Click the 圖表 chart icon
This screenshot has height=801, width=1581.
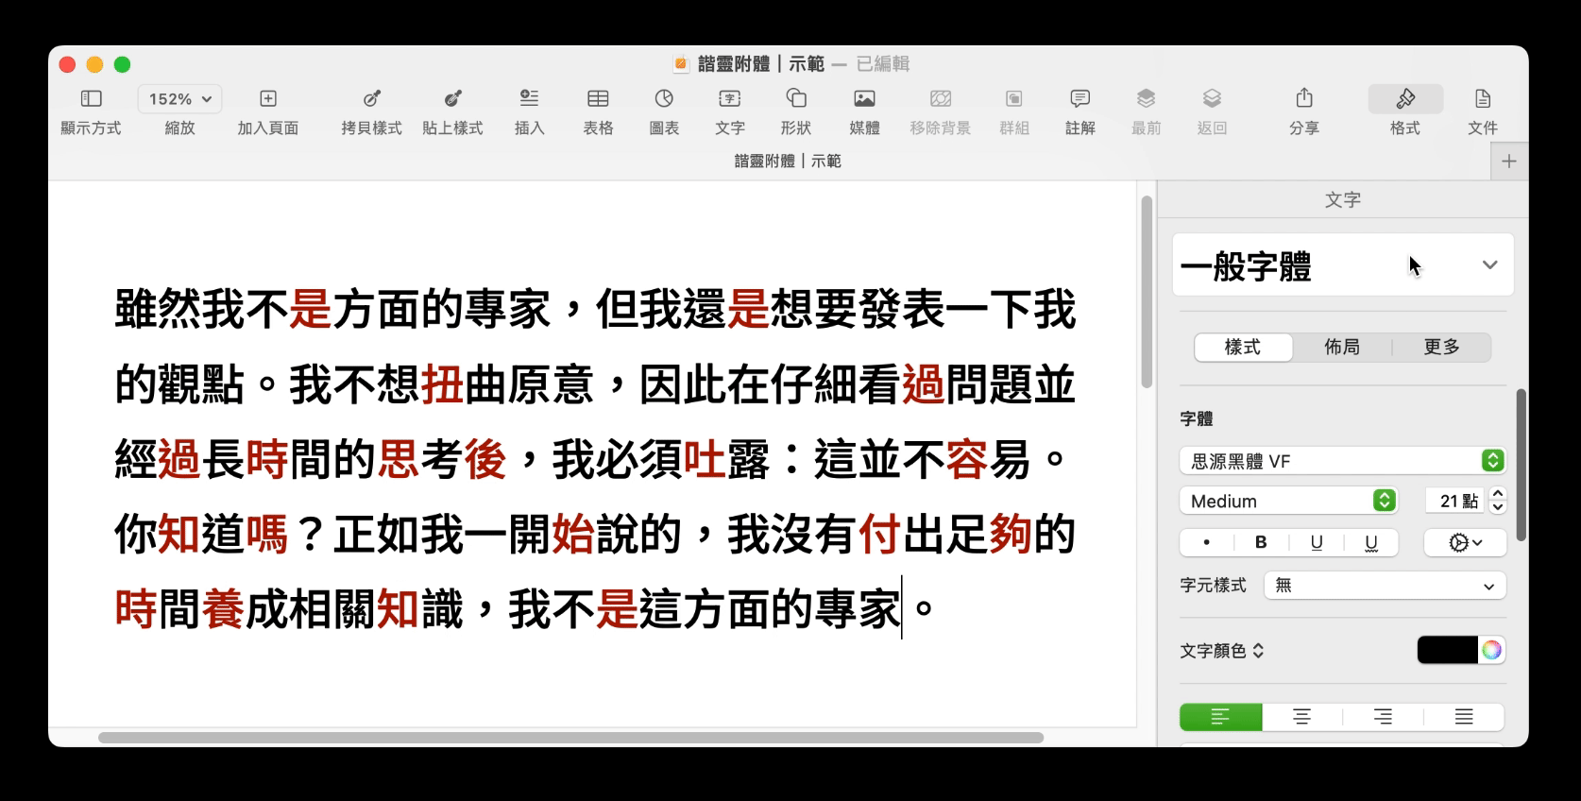(664, 98)
